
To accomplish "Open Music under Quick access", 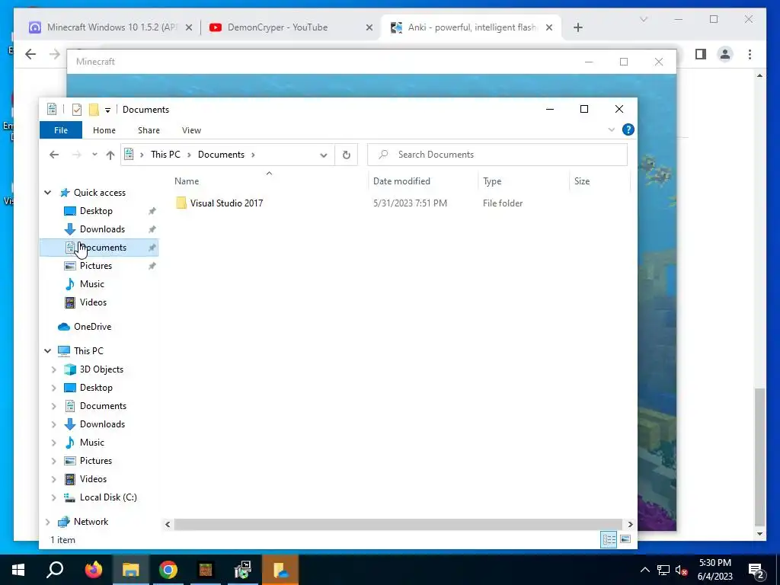I will pyautogui.click(x=92, y=284).
